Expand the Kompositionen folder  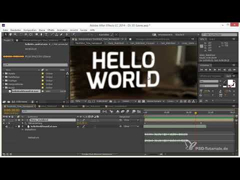click(x=3, y=84)
